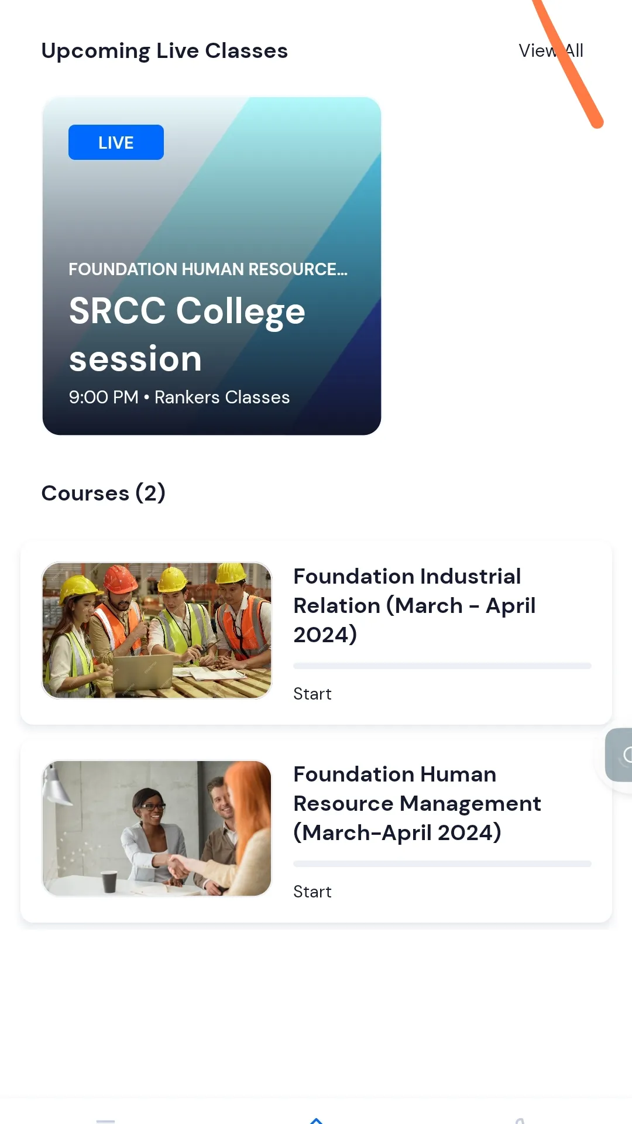Viewport: 632px width, 1124px height.
Task: Tap the floating gray widget at screen edge
Action: pos(619,755)
